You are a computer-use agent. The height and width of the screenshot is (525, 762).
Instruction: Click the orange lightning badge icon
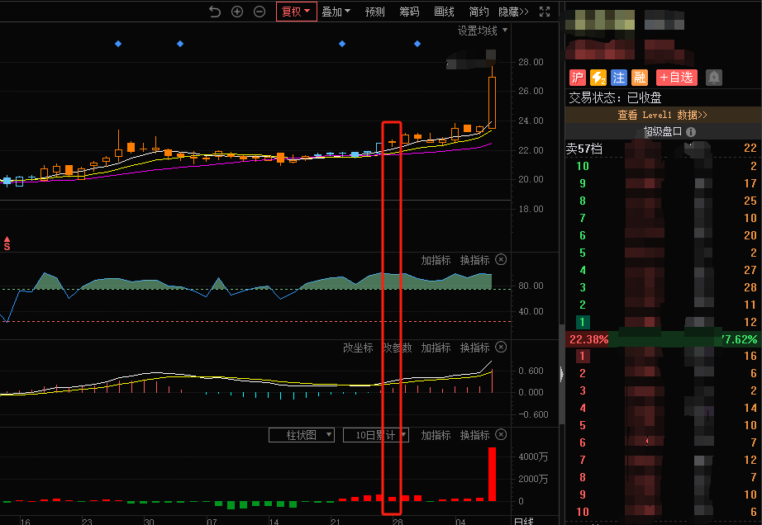pos(598,78)
